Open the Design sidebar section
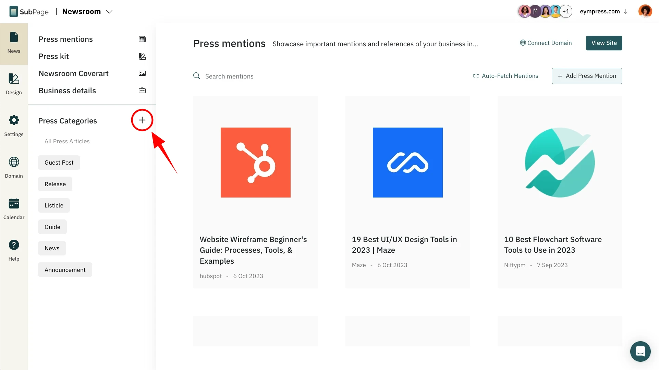Image resolution: width=659 pixels, height=370 pixels. (14, 84)
